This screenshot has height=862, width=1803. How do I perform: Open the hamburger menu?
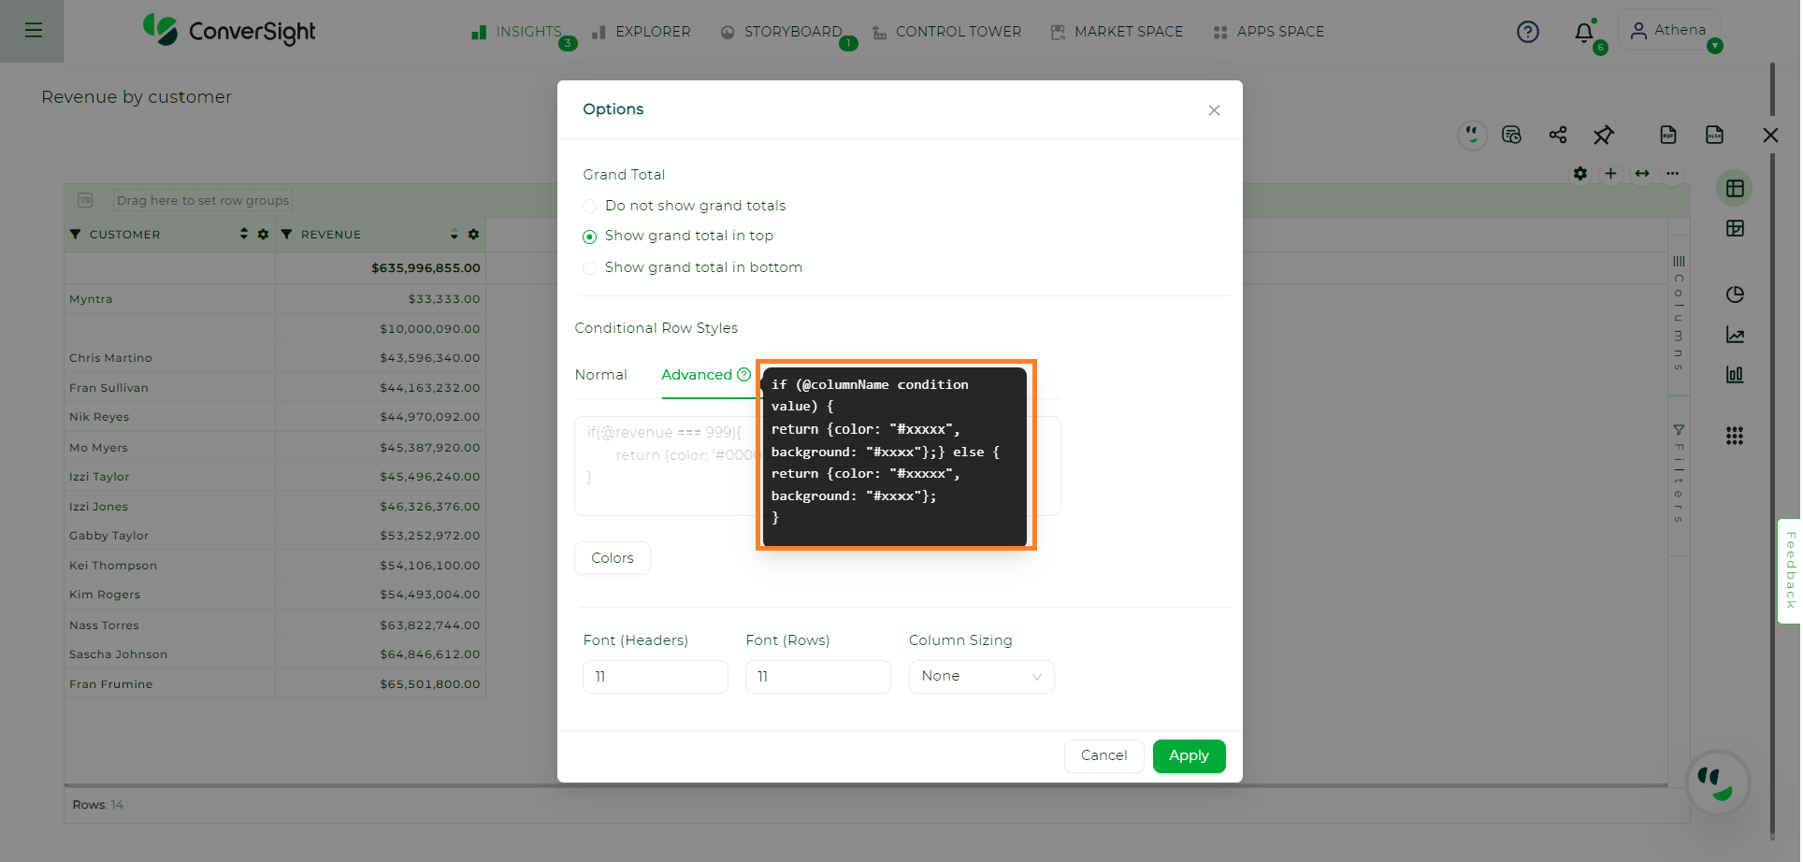34,31
